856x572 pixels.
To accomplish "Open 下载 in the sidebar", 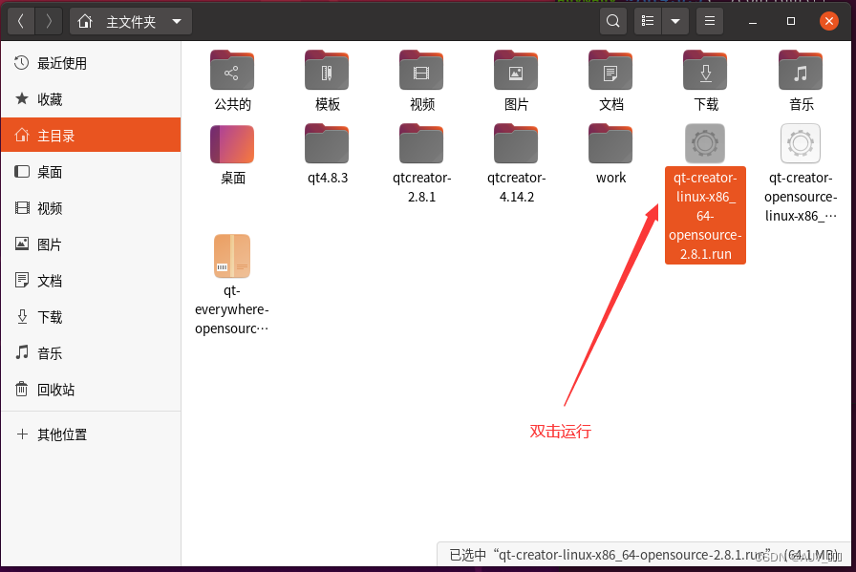I will pyautogui.click(x=91, y=317).
